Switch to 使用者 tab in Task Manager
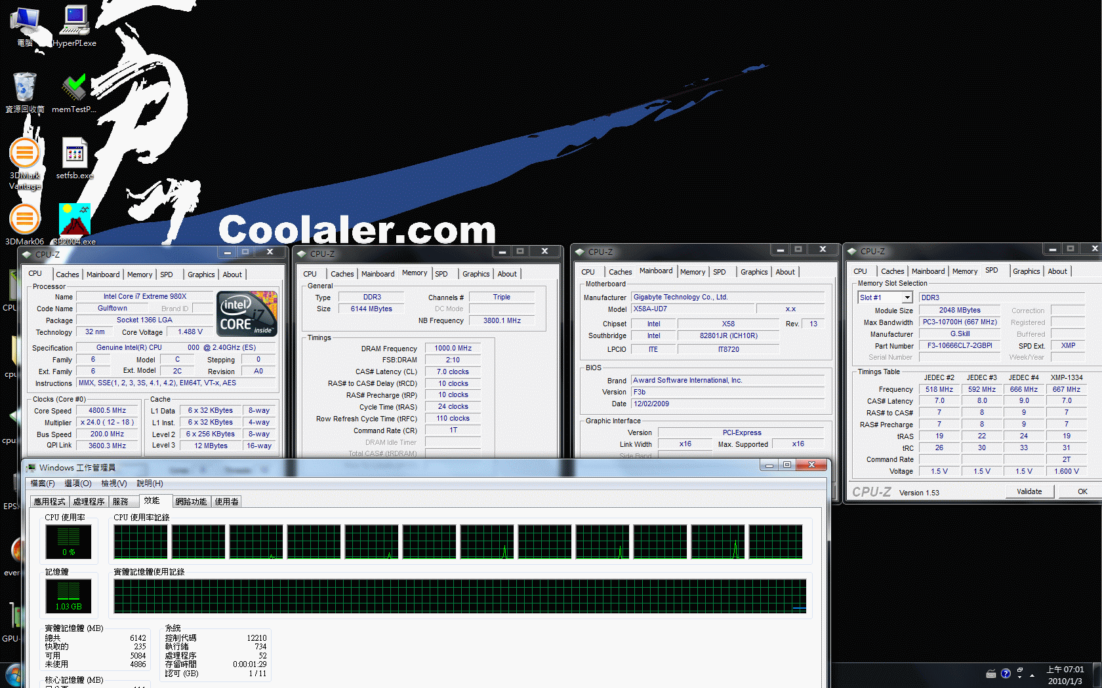1102x688 pixels. pos(227,502)
